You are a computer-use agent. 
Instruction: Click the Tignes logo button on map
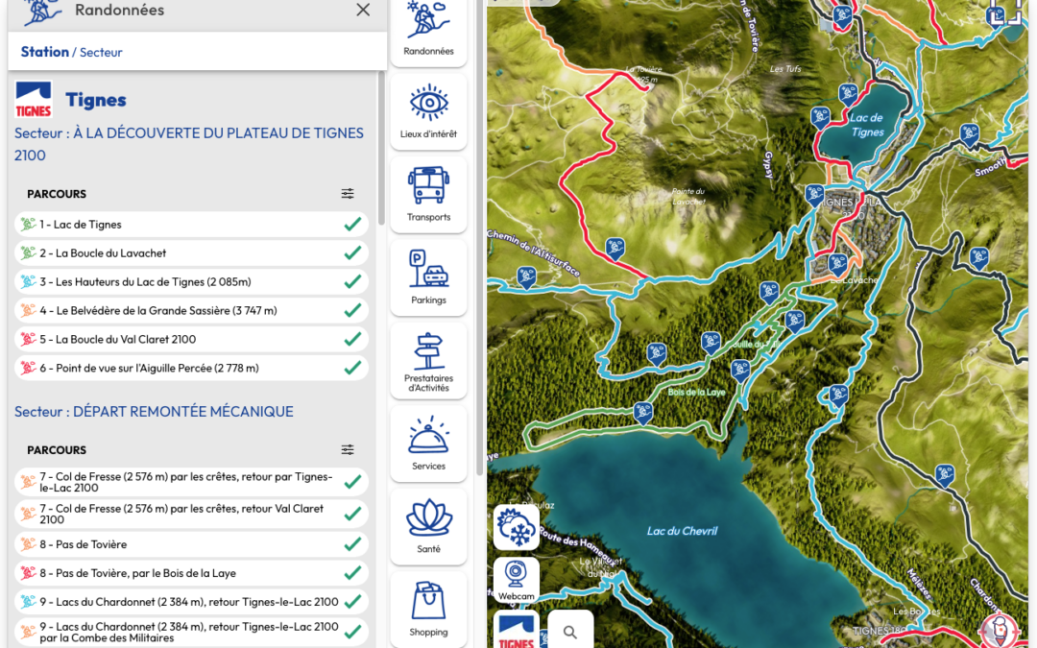tap(516, 632)
